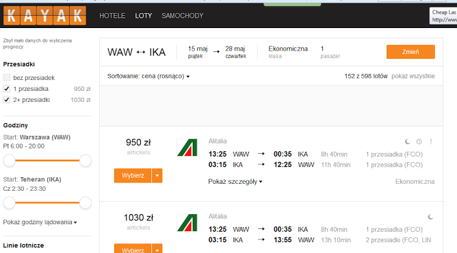Screen dimensions: 457x253
Task: Expand 'Pokaż godziny lądowania'
Action: pos(40,222)
